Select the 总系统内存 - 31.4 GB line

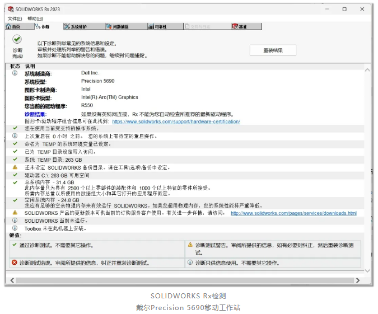[49, 182]
